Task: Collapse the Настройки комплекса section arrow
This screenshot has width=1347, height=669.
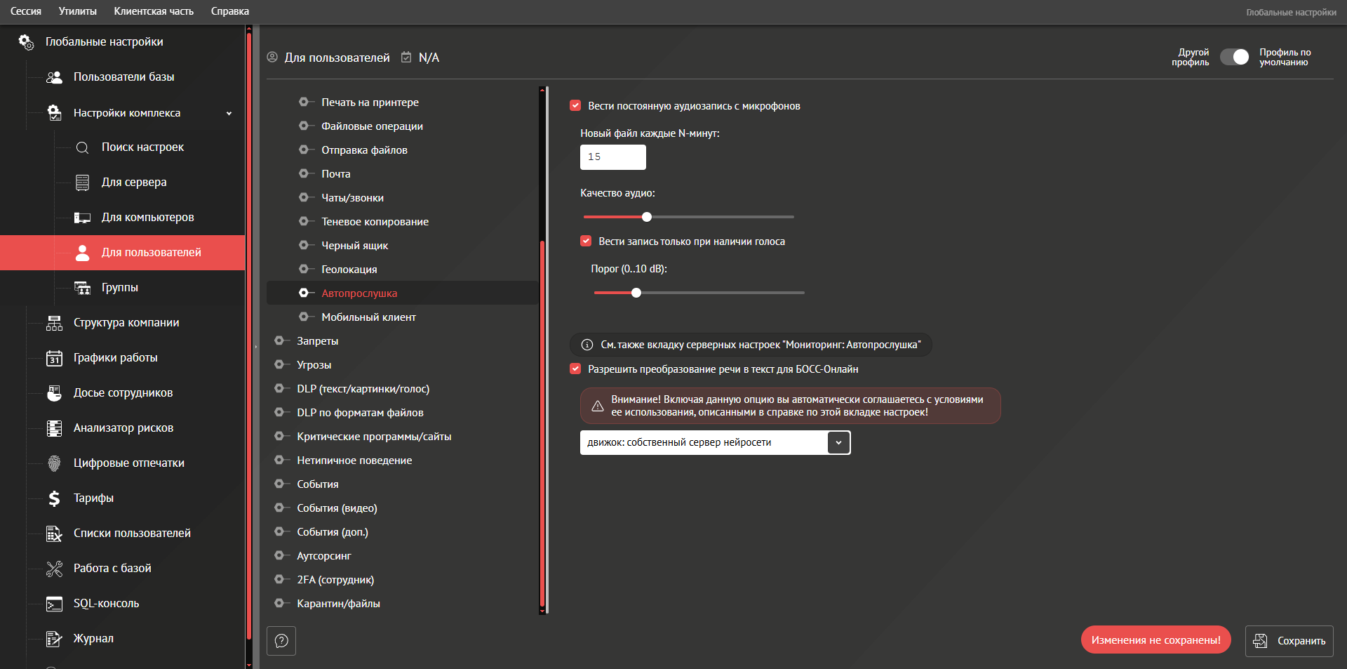Action: coord(229,113)
